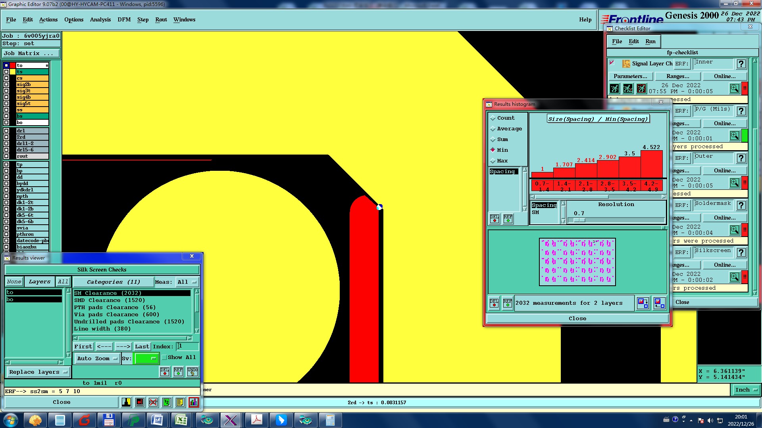The image size is (762, 428).
Task: Uncheck the Signal Layer Checks checkbox
Action: [x=612, y=63]
